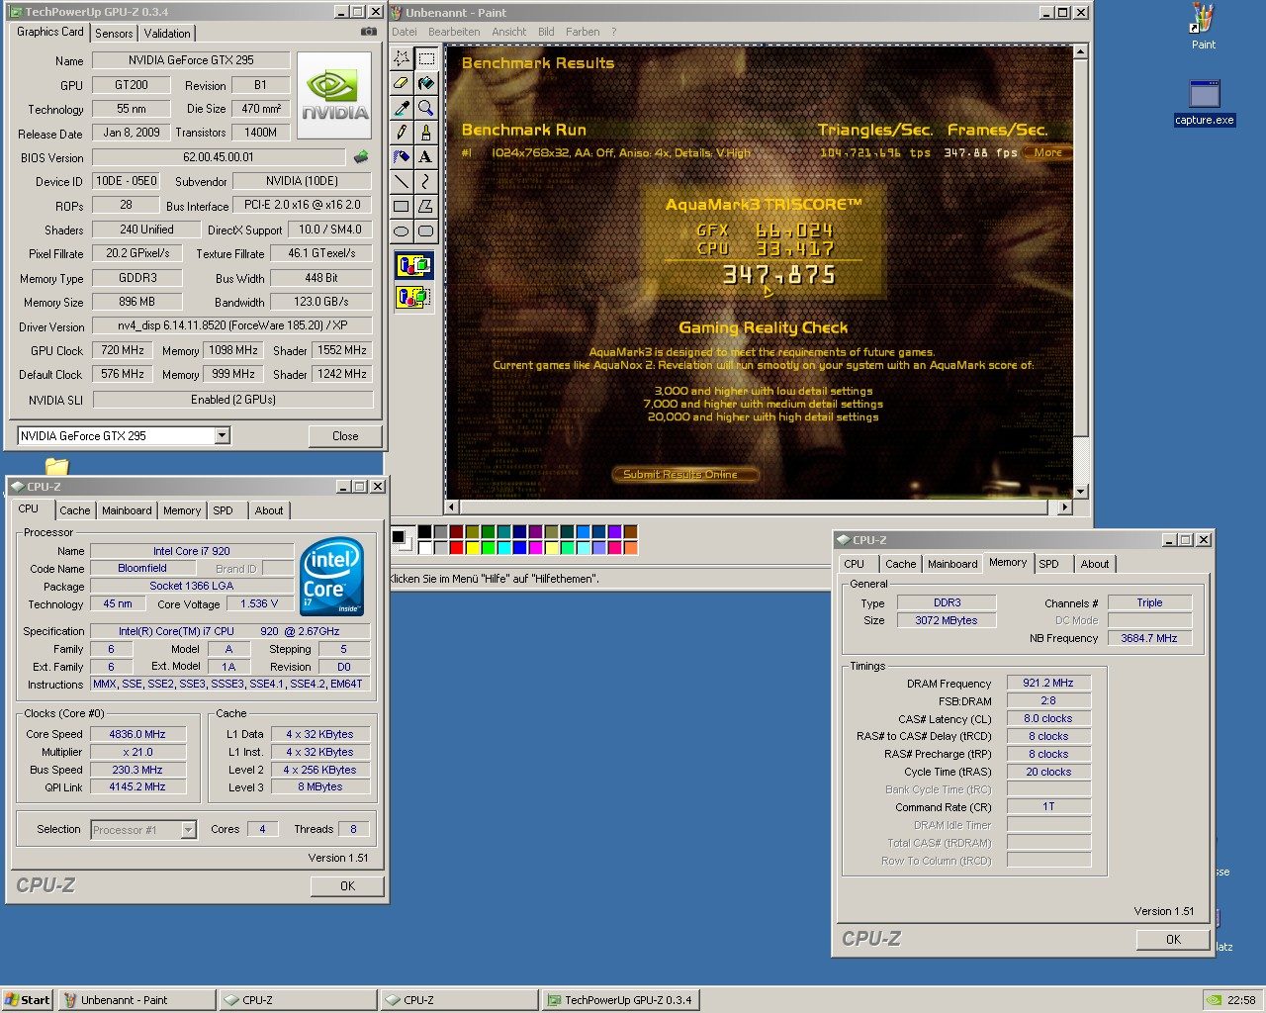1266x1013 pixels.
Task: Click the Channels value Triple in CPU-Z
Action: click(x=1149, y=602)
